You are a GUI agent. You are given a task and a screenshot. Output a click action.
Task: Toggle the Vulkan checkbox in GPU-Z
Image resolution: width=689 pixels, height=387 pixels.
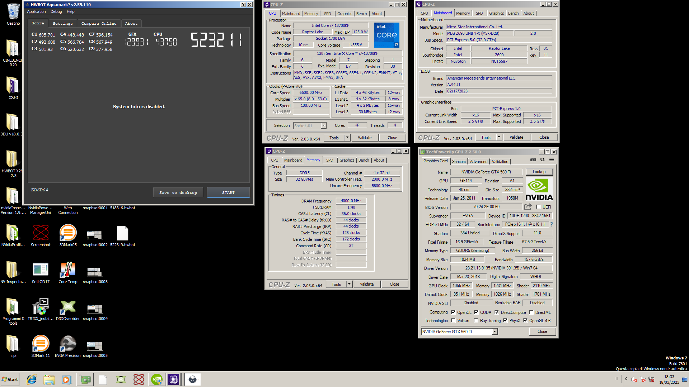point(453,321)
